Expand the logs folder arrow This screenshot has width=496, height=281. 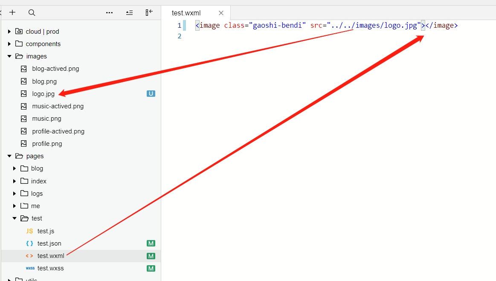pos(14,193)
